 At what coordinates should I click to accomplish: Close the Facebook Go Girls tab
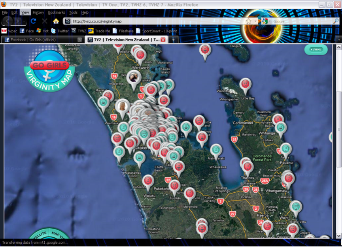tap(79, 39)
